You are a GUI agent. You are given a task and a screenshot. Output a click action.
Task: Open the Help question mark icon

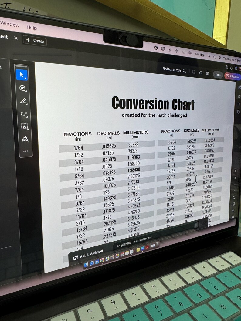(227, 67)
